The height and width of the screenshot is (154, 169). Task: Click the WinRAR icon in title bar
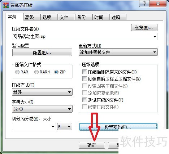coord(6,5)
